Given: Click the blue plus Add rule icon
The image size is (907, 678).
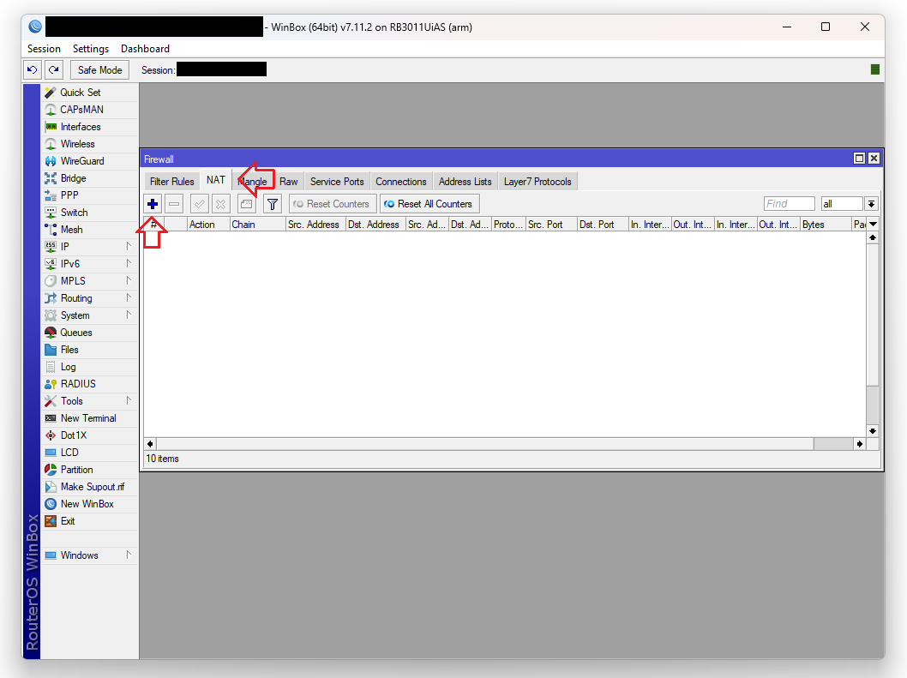Looking at the screenshot, I should [x=153, y=204].
